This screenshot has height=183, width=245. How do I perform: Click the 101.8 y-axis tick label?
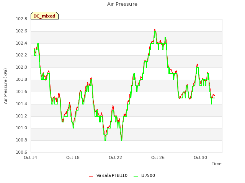[21, 80]
